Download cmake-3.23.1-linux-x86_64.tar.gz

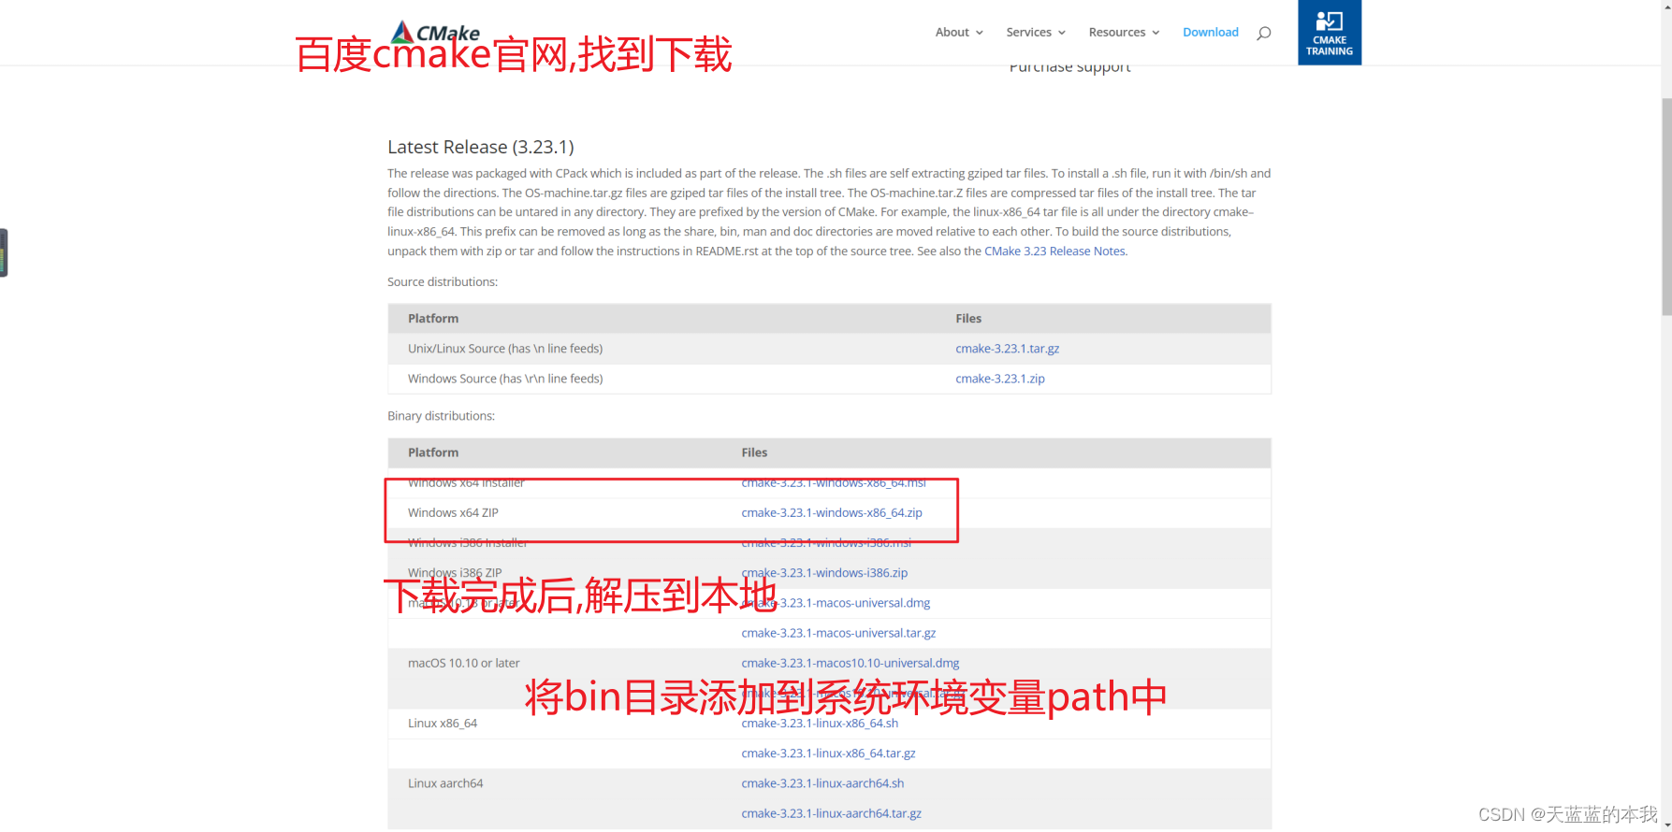(828, 753)
